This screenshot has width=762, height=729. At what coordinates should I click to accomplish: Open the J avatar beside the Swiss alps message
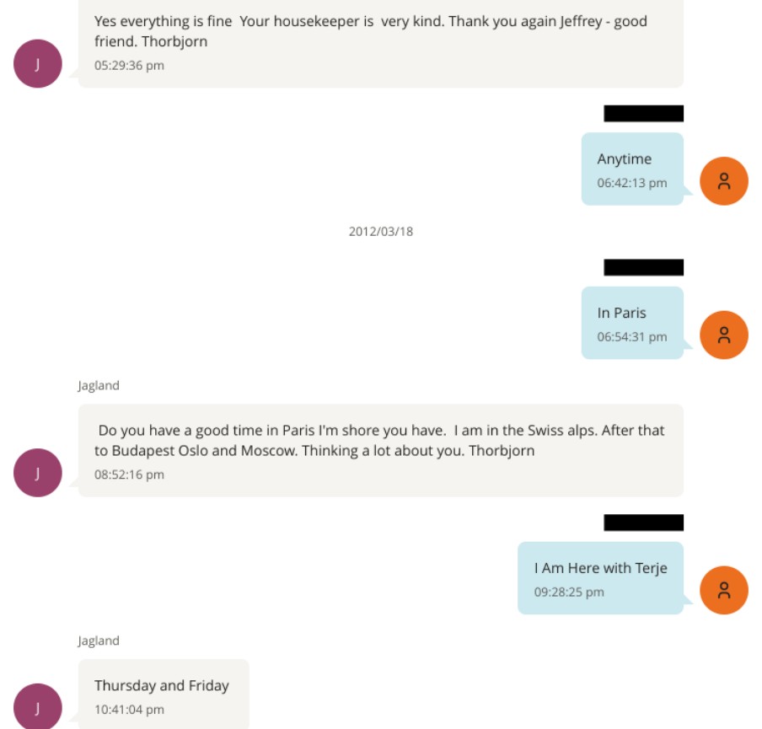pyautogui.click(x=38, y=473)
